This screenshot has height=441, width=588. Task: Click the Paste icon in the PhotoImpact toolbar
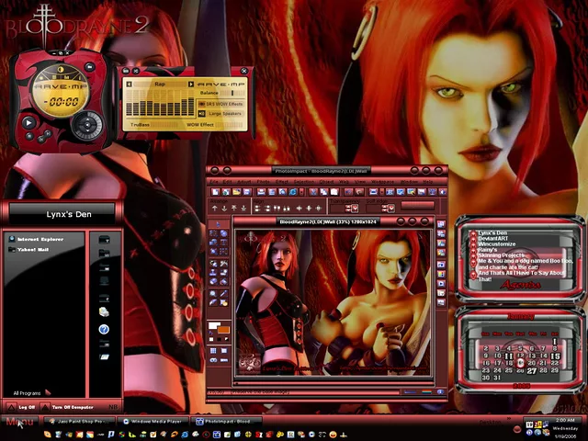[x=334, y=192]
